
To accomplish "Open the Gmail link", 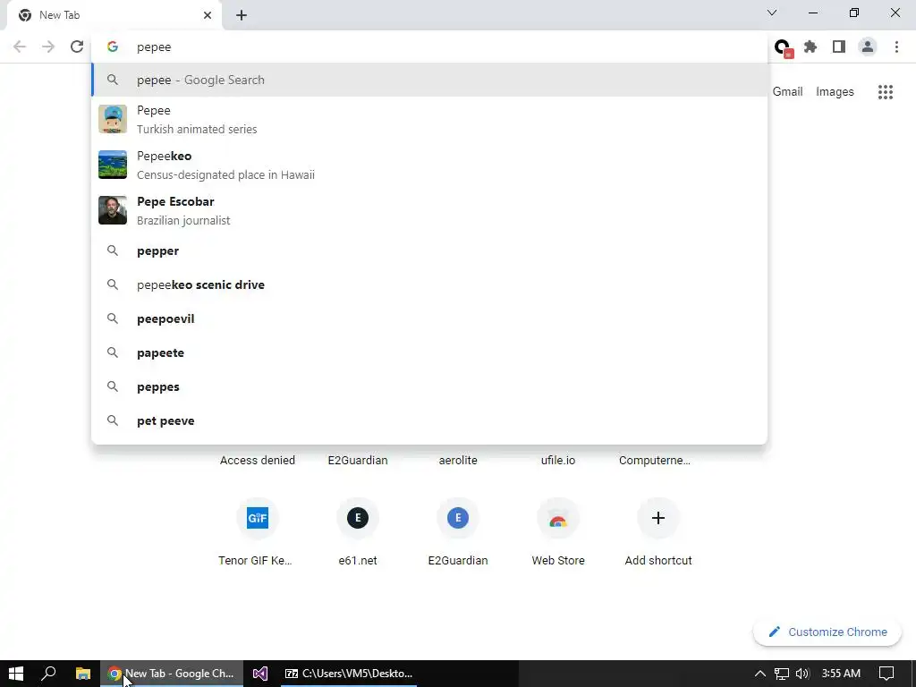I will click(787, 92).
